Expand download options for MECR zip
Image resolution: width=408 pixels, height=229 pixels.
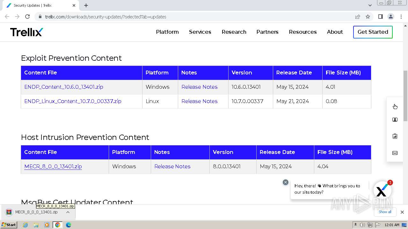point(68,212)
